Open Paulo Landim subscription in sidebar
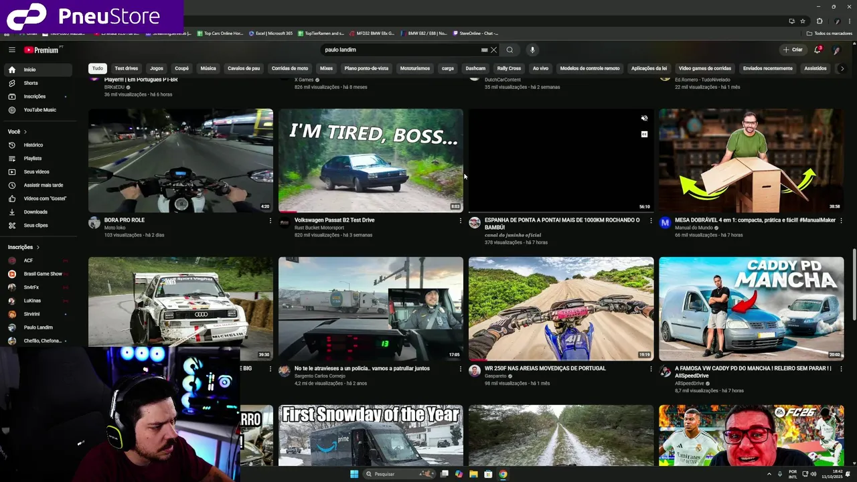Image resolution: width=857 pixels, height=482 pixels. [37, 327]
